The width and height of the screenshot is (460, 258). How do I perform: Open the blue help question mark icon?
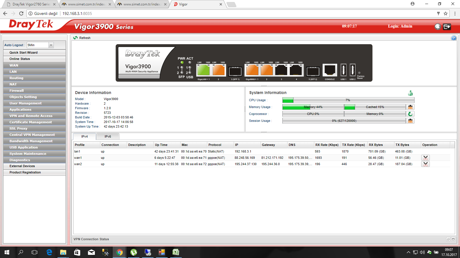point(454,38)
